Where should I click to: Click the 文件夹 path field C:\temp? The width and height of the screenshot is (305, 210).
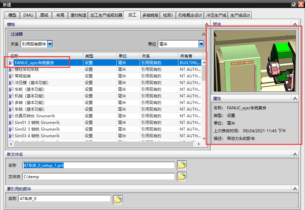[x=99, y=177]
